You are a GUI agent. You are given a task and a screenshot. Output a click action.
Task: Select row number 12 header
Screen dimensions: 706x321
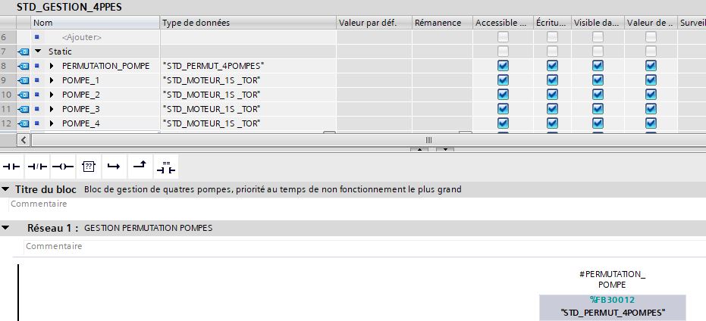[x=8, y=123]
